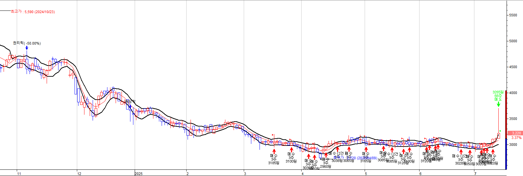523x176 pixels.
Task: Click the month 5 label on time axis
Action: pyautogui.click(x=366, y=174)
